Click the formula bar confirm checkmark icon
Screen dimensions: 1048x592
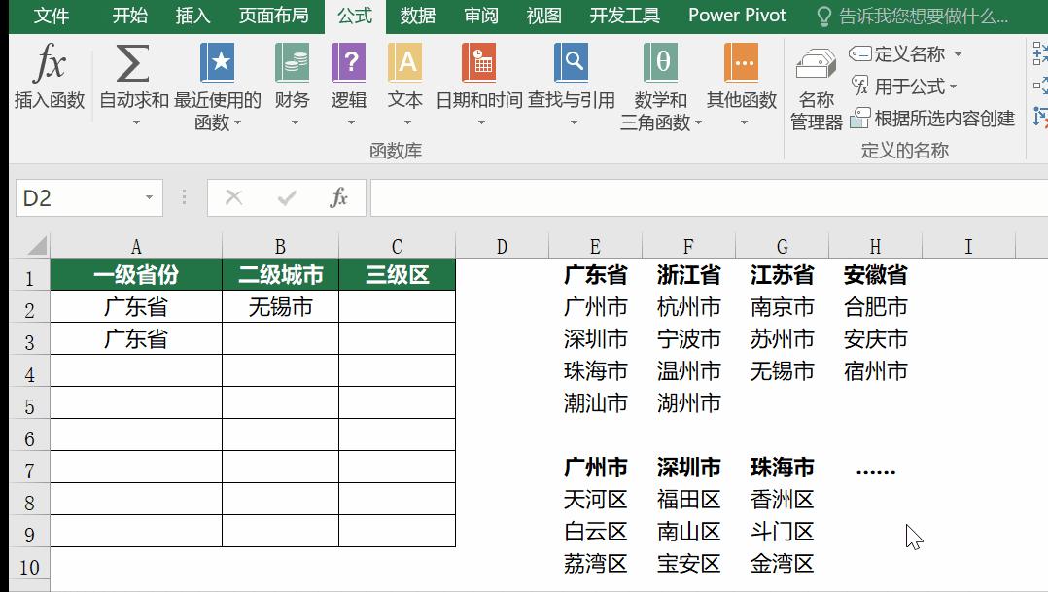coord(287,197)
